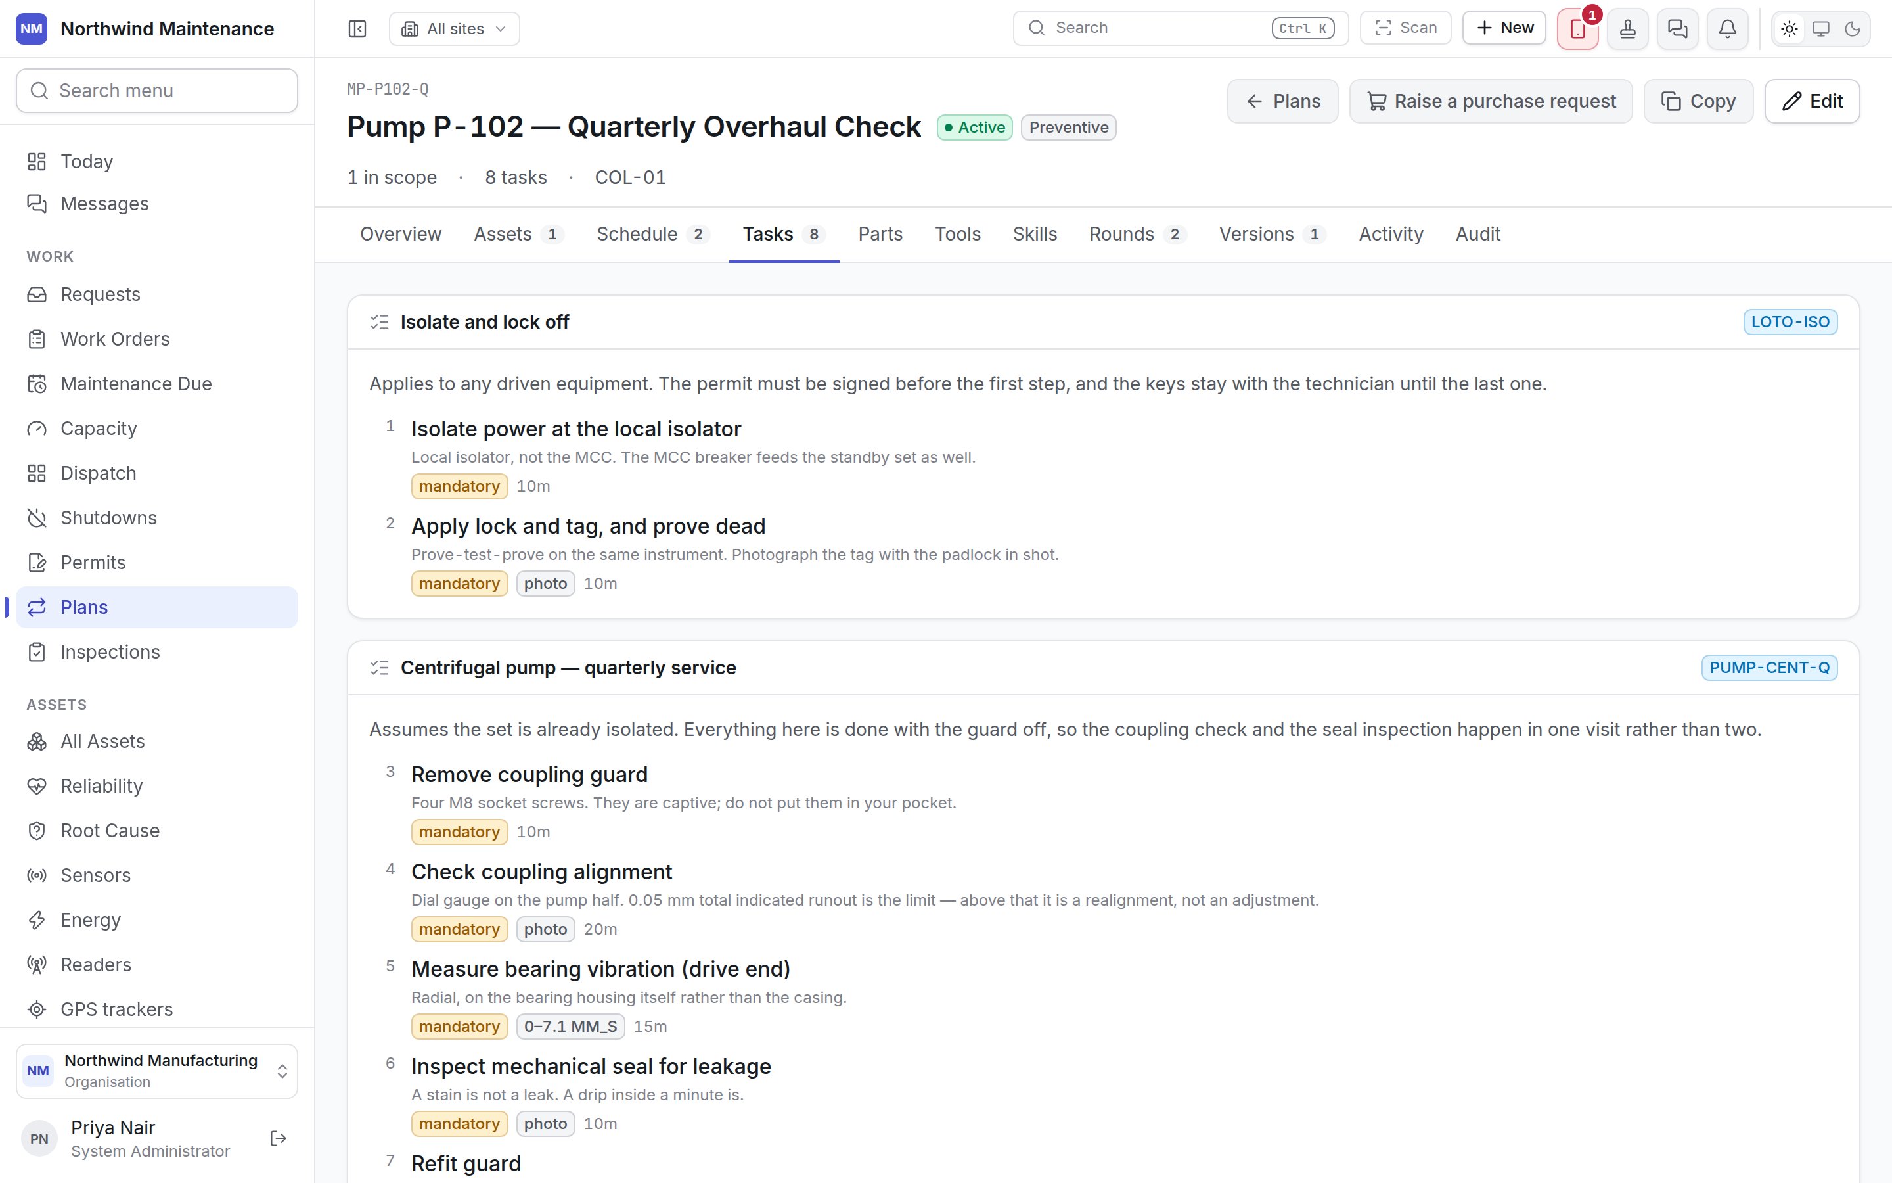1892x1183 pixels.
Task: Click Raise a purchase request
Action: pos(1491,101)
